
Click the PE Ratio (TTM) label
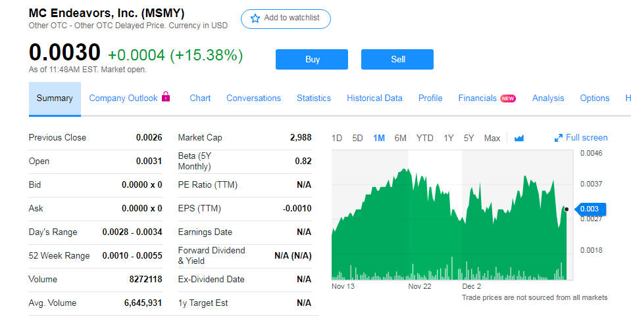click(208, 184)
